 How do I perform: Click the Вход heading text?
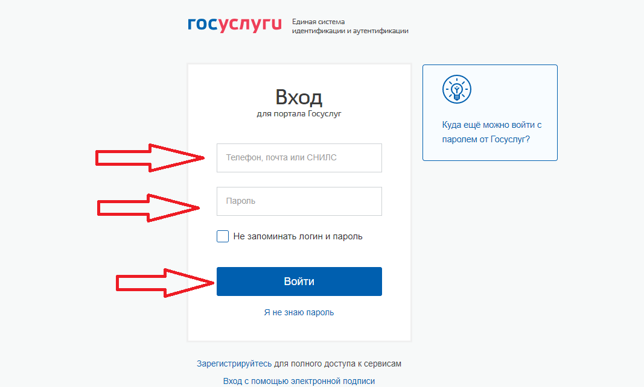tap(299, 97)
